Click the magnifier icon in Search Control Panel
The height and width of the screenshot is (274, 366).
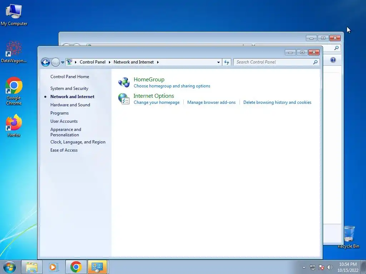click(x=315, y=62)
